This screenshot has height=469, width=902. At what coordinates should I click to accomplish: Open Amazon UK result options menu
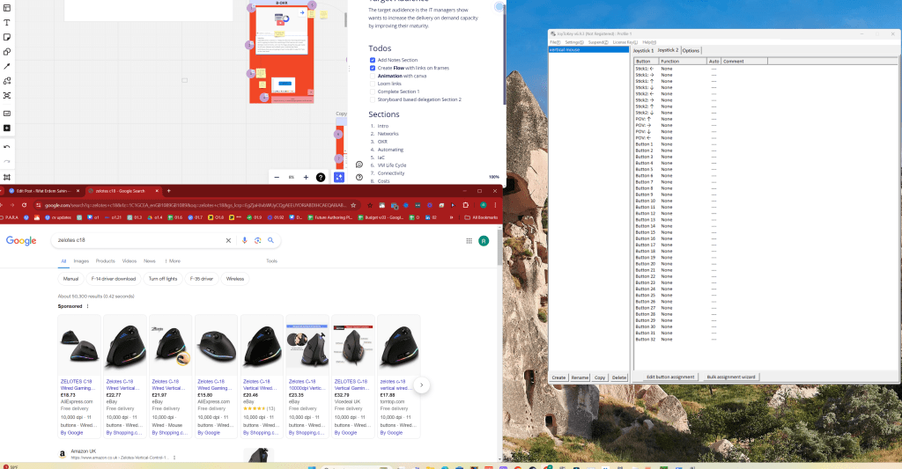click(x=174, y=458)
